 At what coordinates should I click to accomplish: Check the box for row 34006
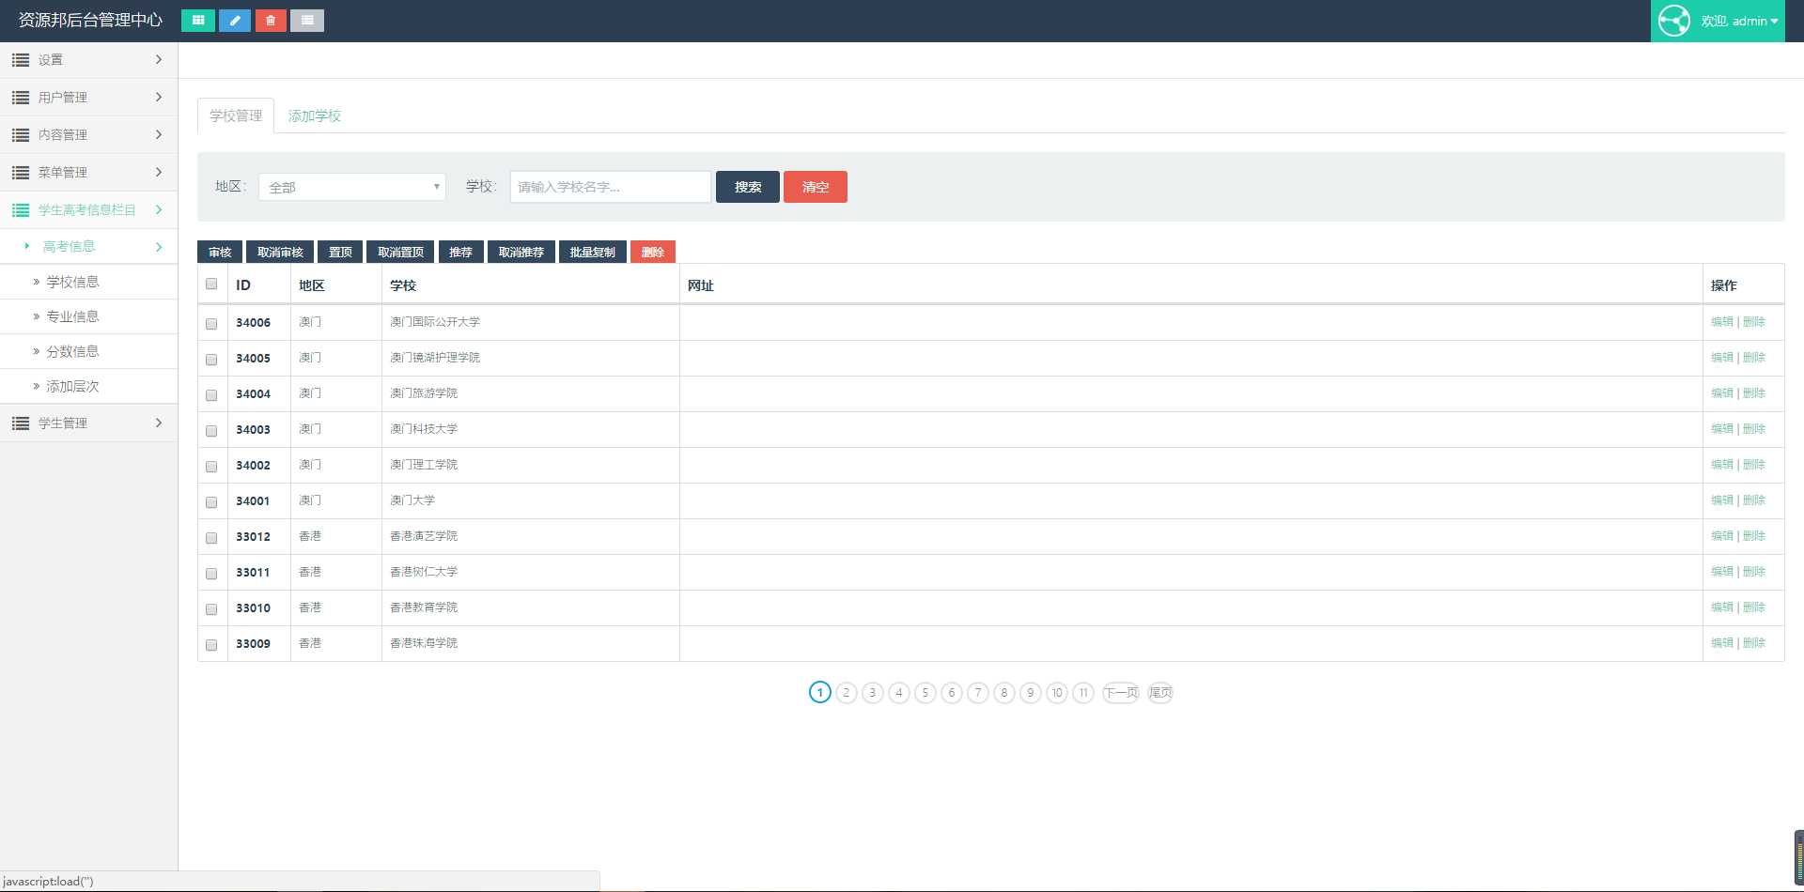point(211,324)
